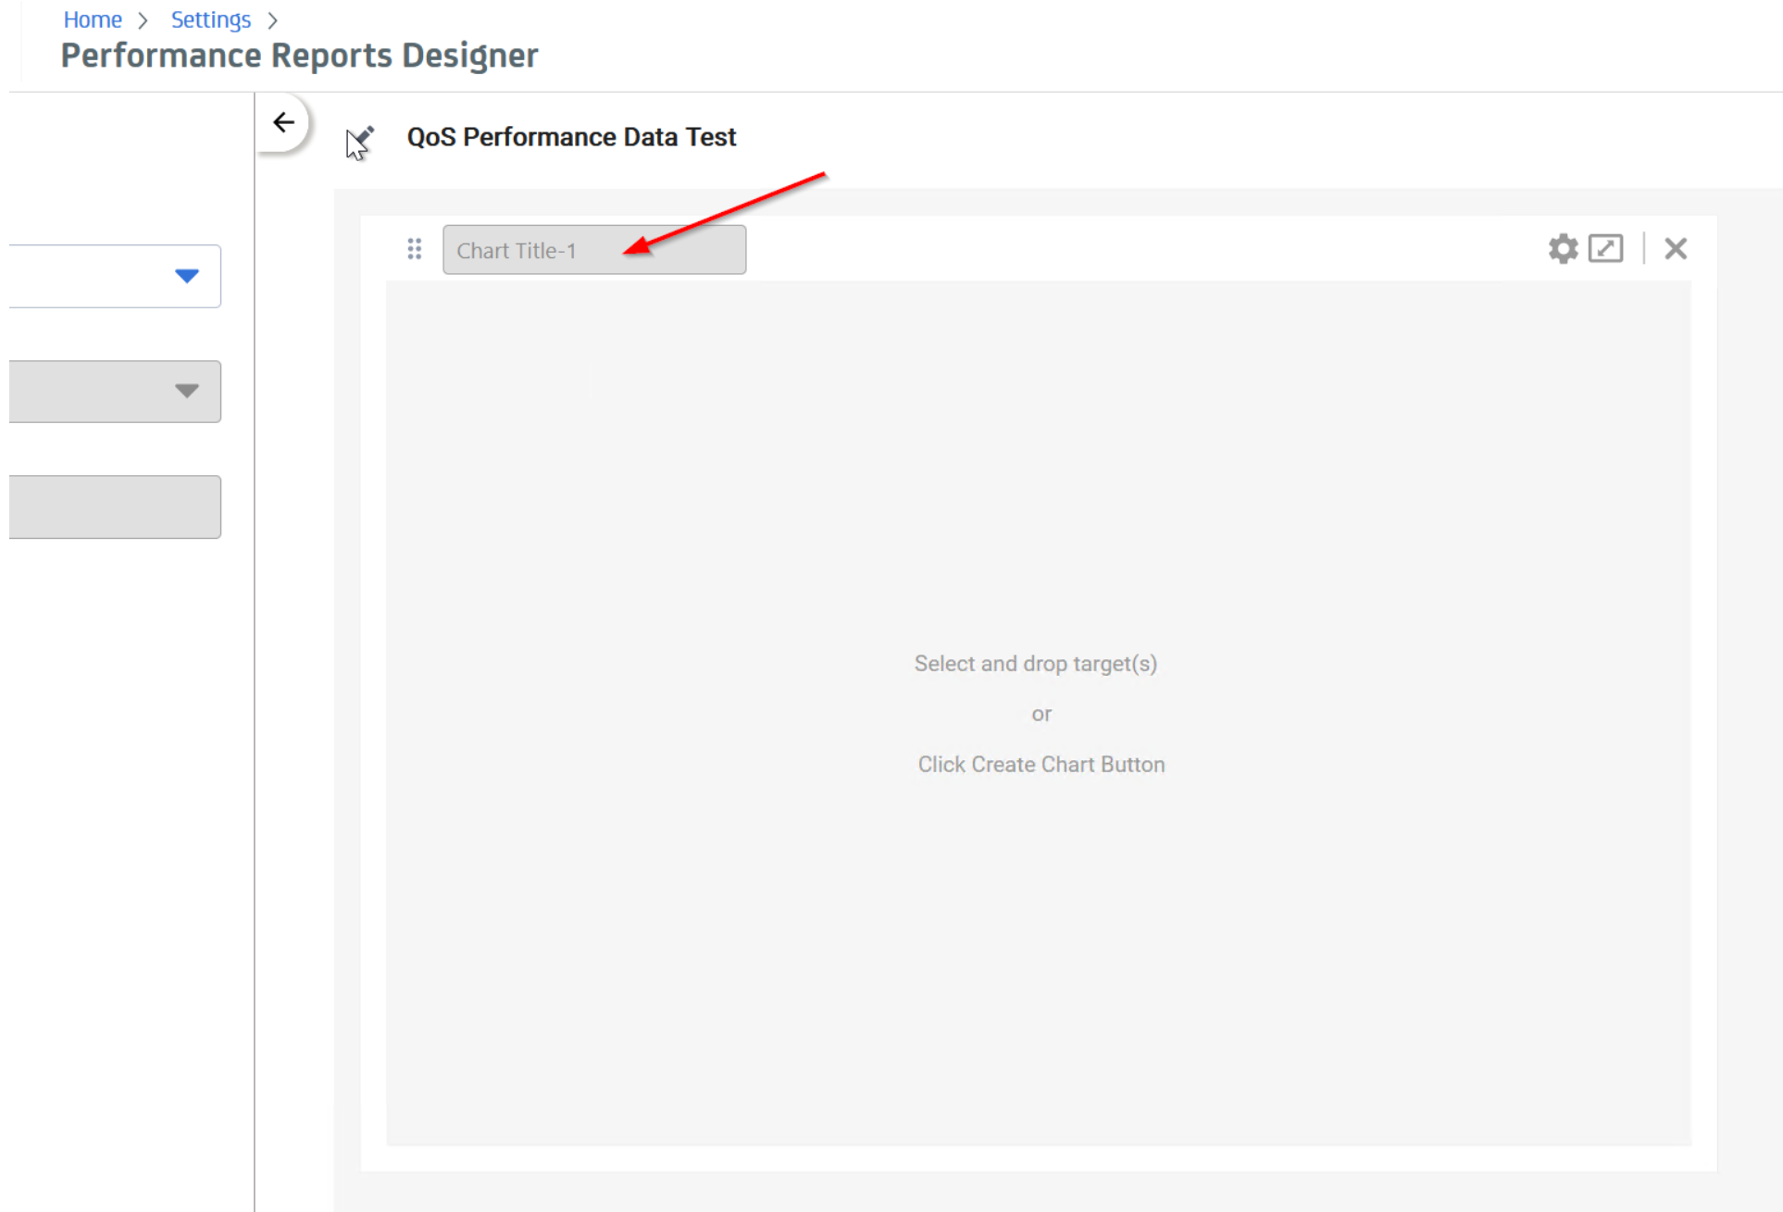The image size is (1783, 1212).
Task: Open the blue-arrow dropdown in left panel
Action: click(187, 276)
